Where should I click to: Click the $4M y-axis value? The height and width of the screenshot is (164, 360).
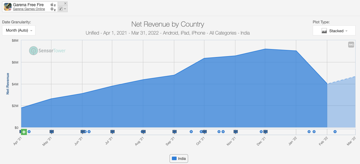point(15,84)
